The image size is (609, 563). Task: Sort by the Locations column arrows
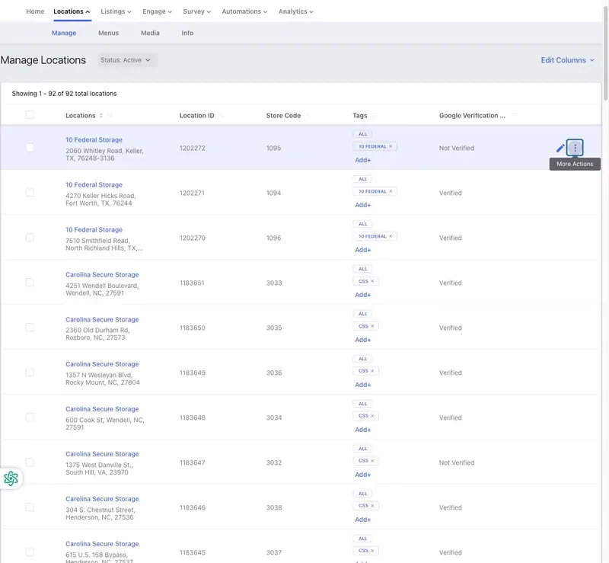(101, 116)
